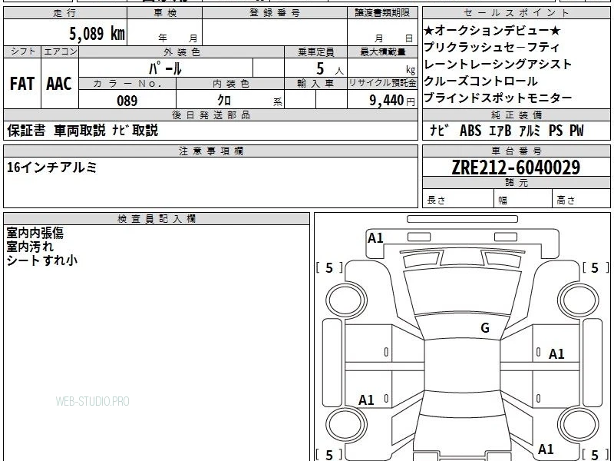Click the リサイクル預託金 header
Image resolution: width=614 pixels, height=461 pixels.
click(382, 83)
